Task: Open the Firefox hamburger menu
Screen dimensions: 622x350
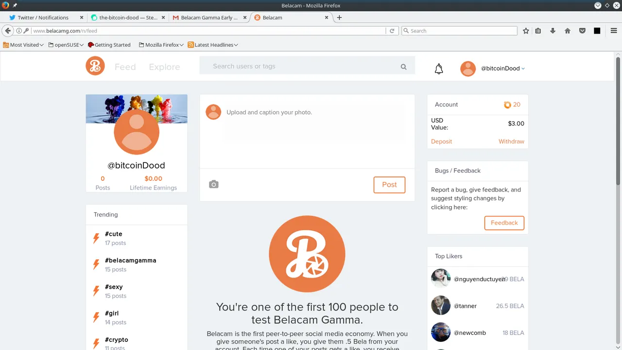Action: (x=614, y=31)
